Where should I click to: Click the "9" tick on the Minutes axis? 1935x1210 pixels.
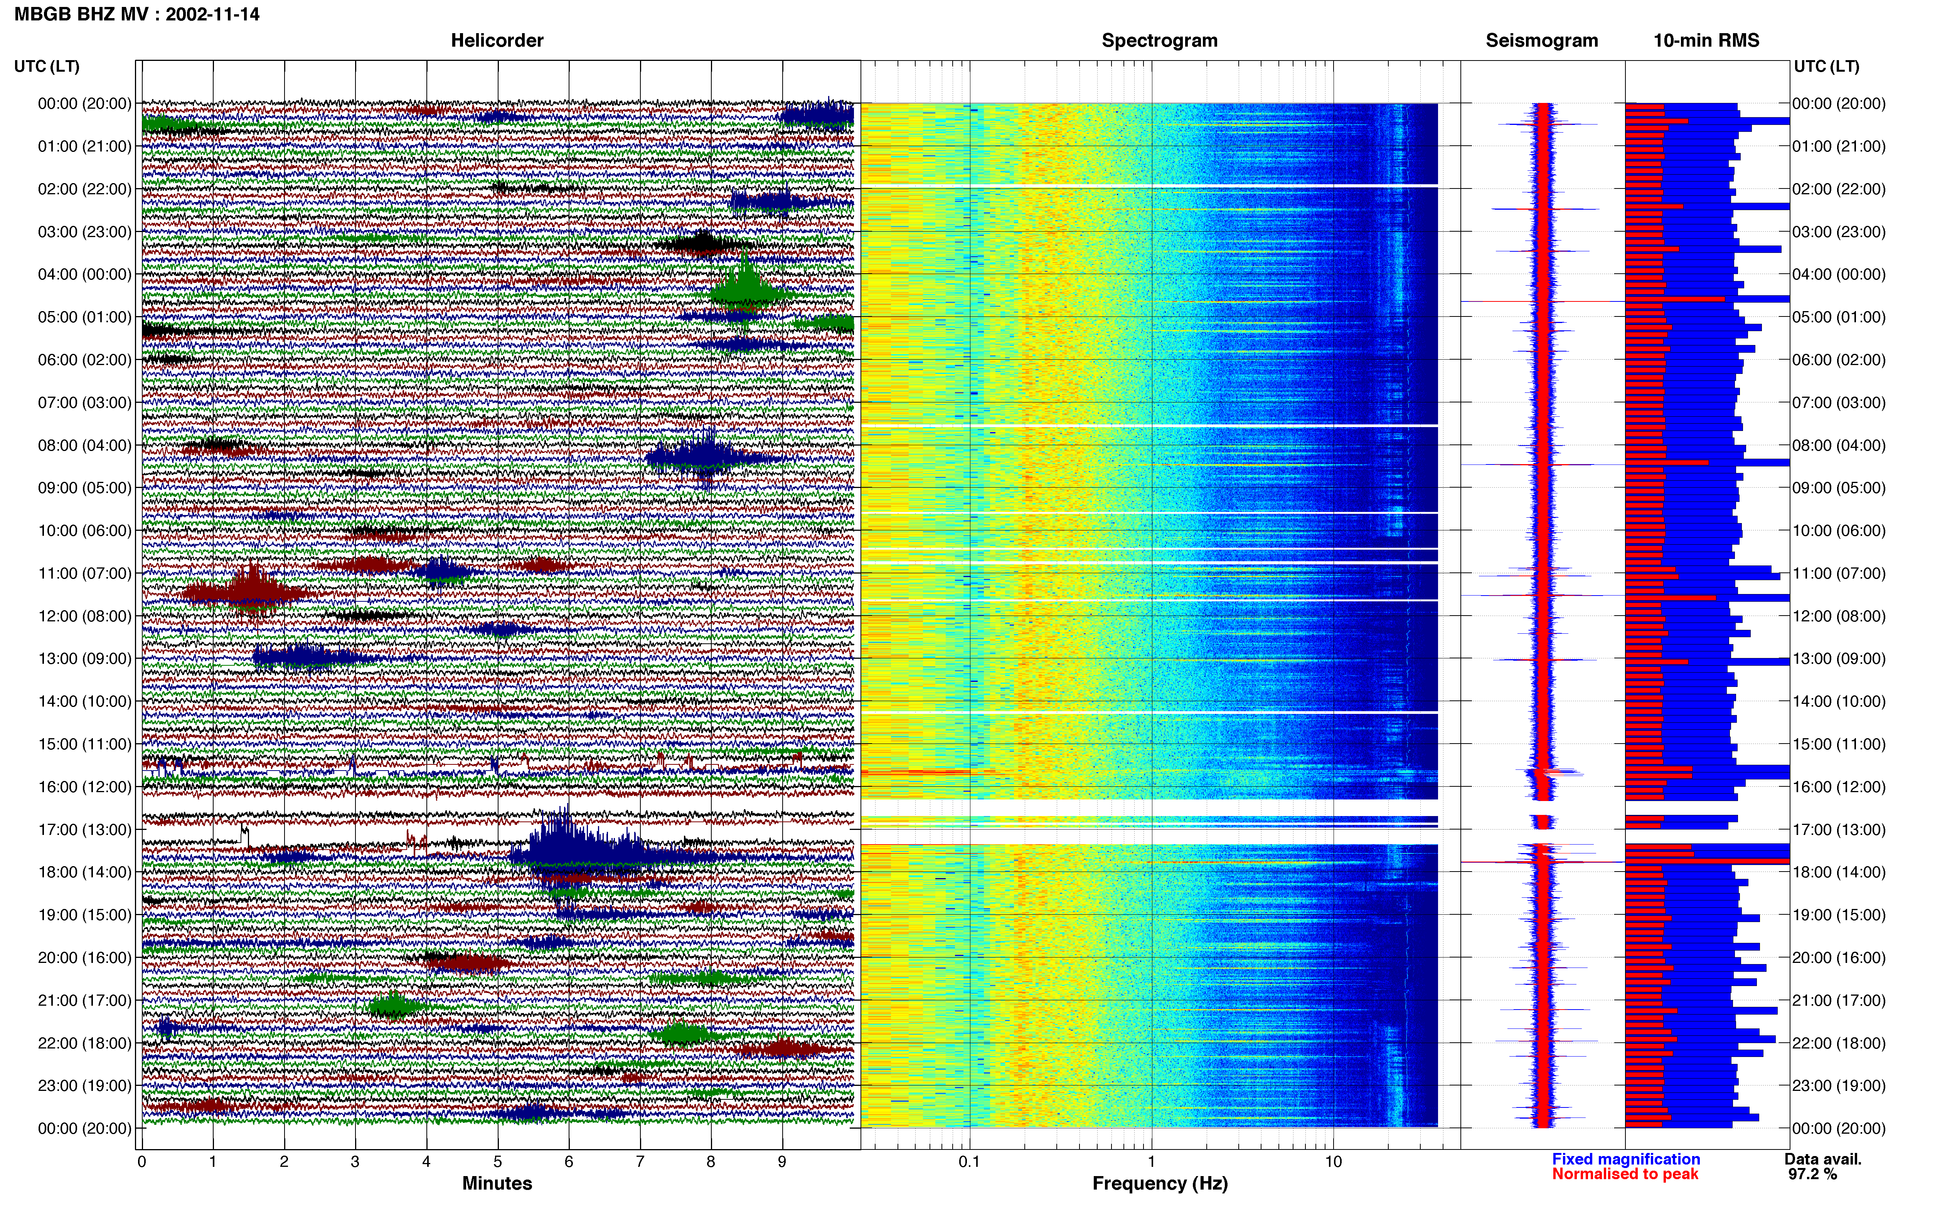(782, 1162)
